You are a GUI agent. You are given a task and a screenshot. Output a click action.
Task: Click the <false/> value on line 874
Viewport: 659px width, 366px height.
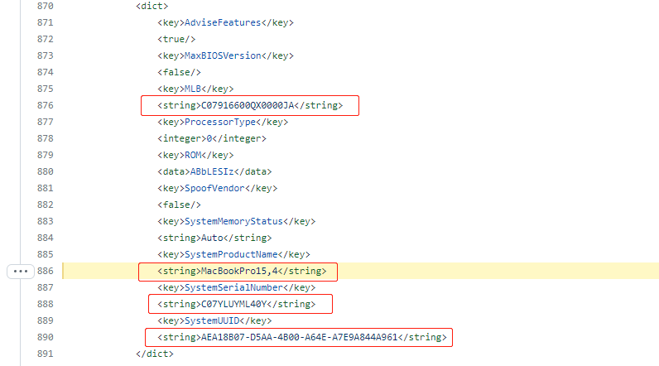pos(179,72)
